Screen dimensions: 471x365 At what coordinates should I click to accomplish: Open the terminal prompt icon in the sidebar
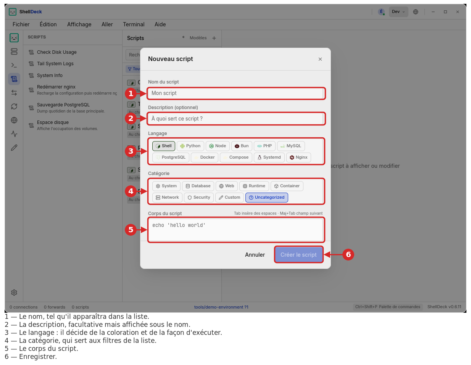pos(14,65)
